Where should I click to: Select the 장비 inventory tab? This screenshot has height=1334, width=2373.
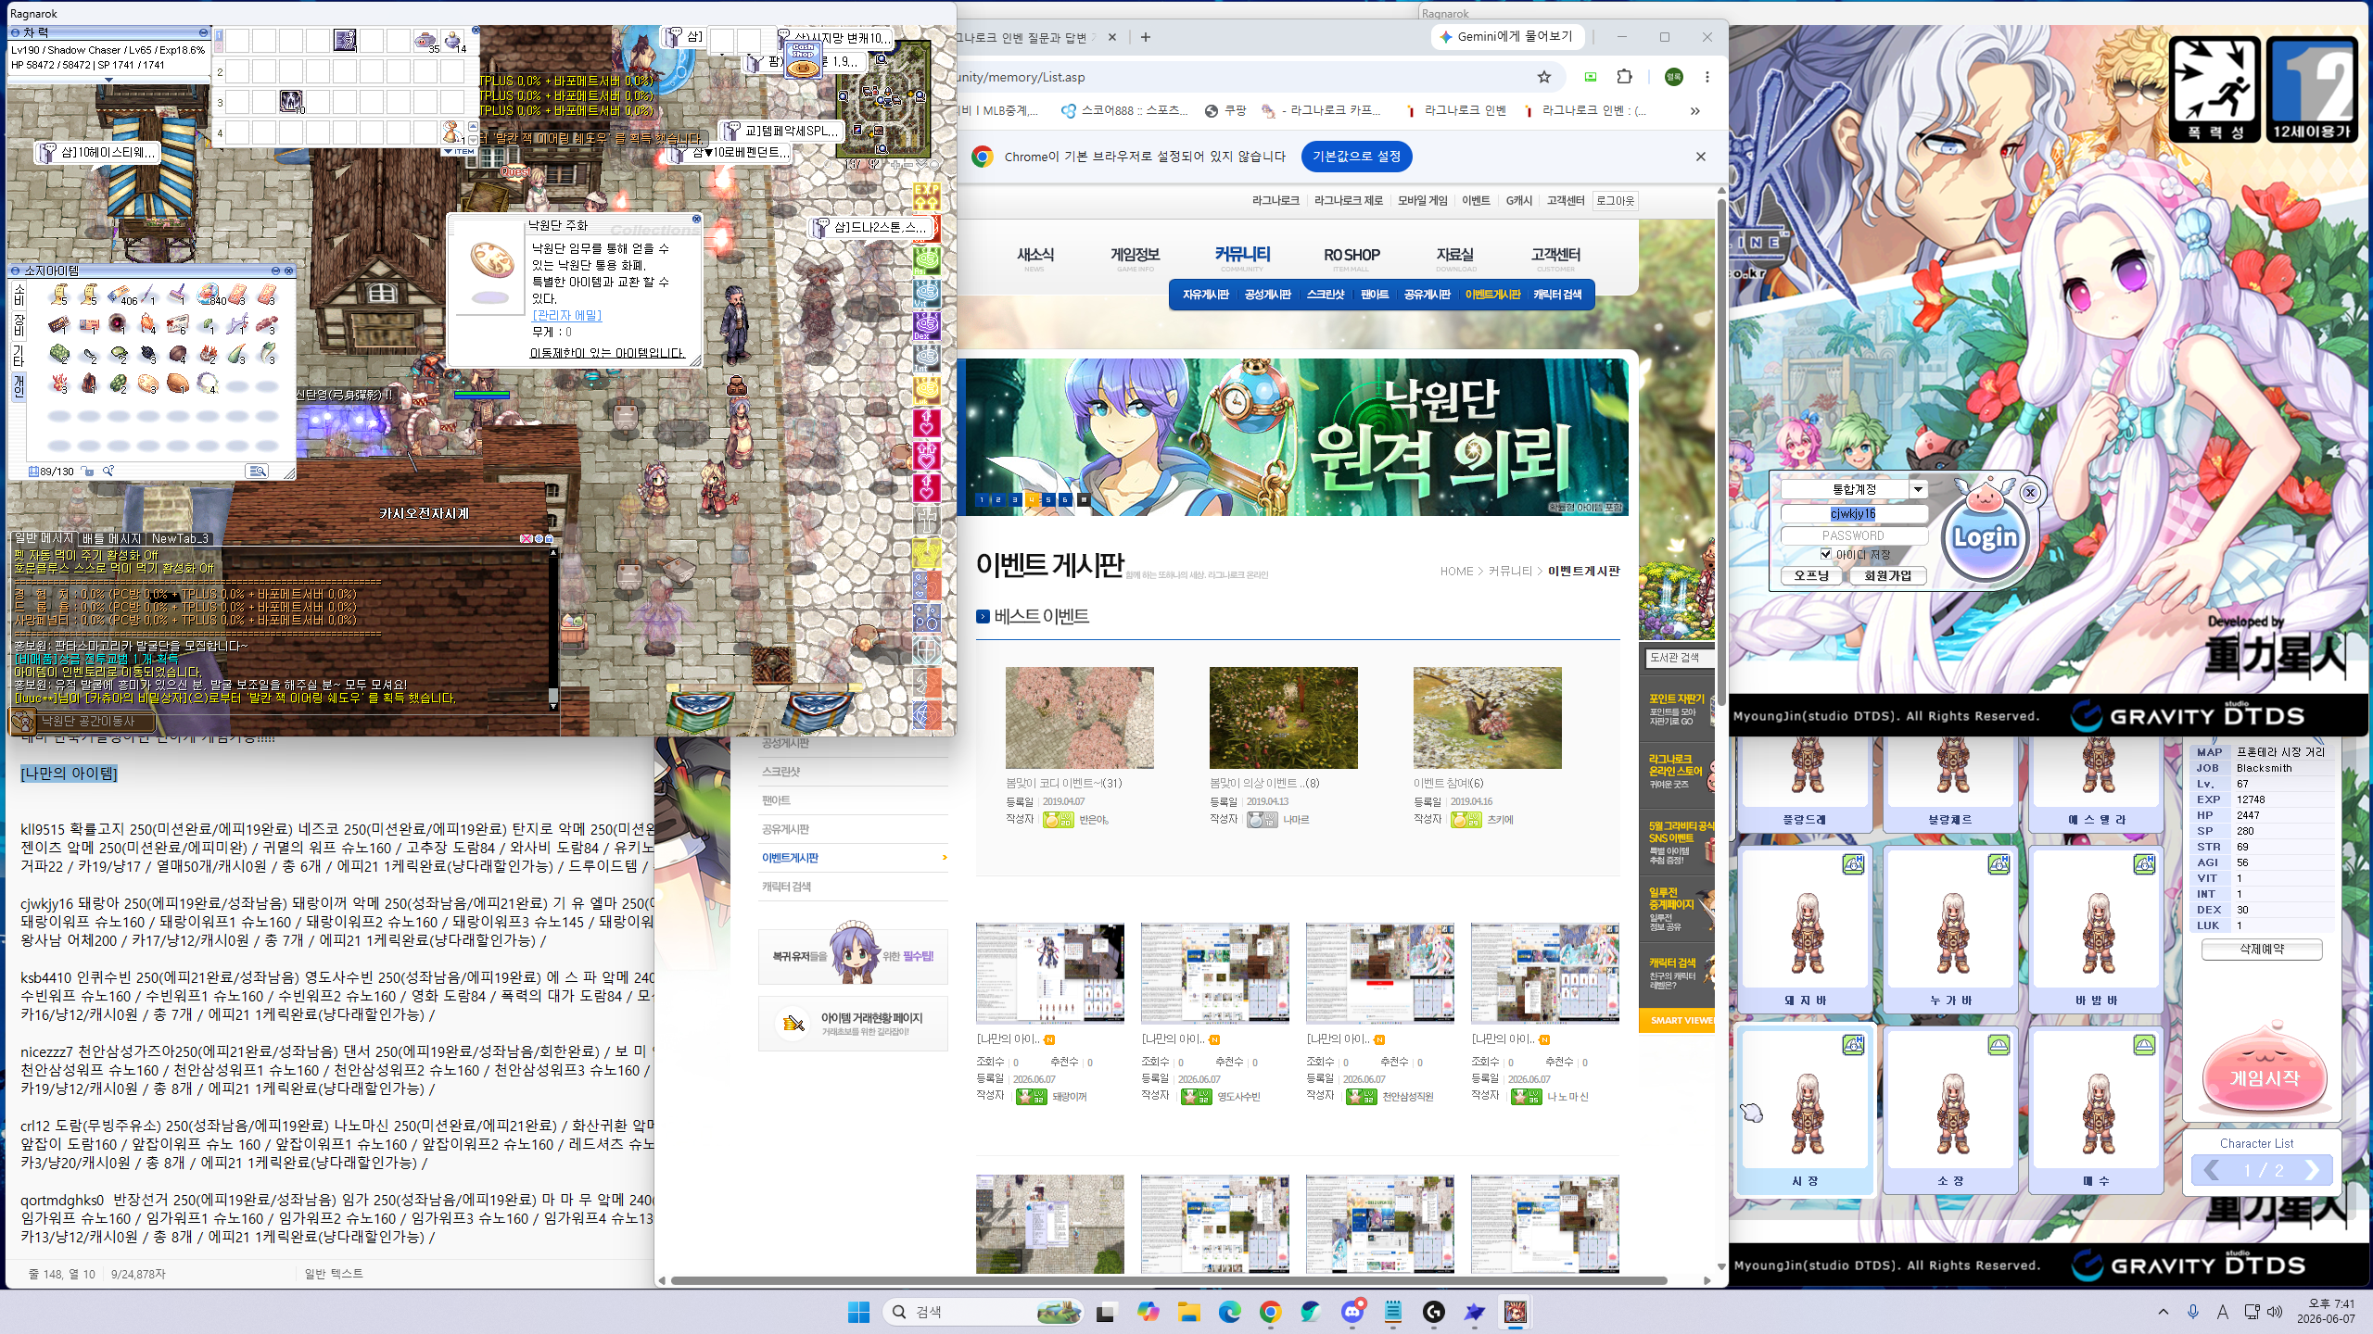(19, 324)
